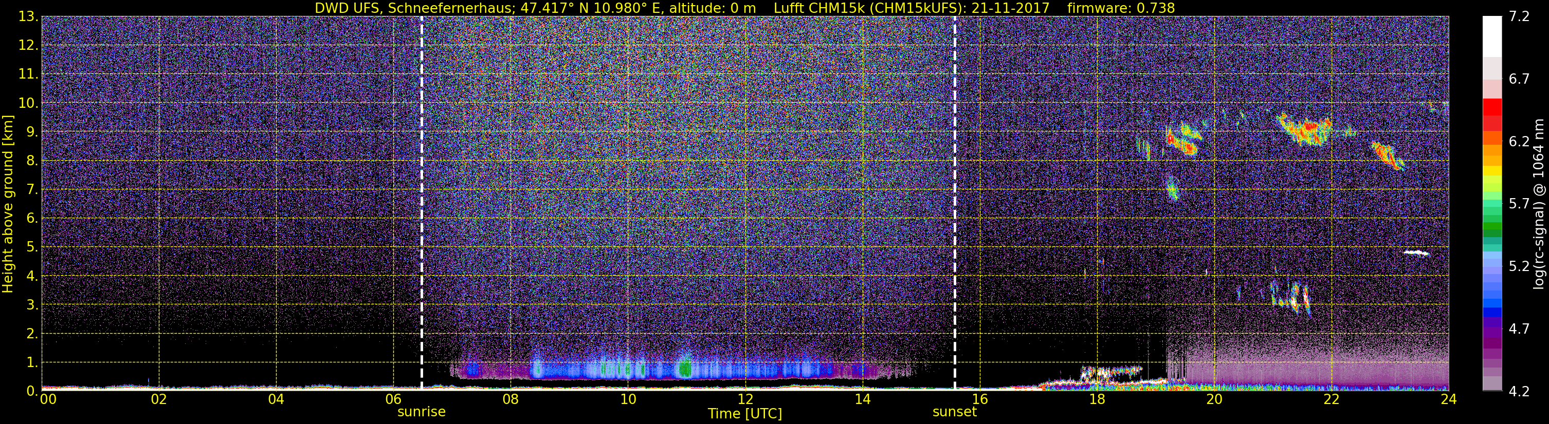Click the 'sunset' label below the axis
1549x424 pixels.
pos(954,412)
